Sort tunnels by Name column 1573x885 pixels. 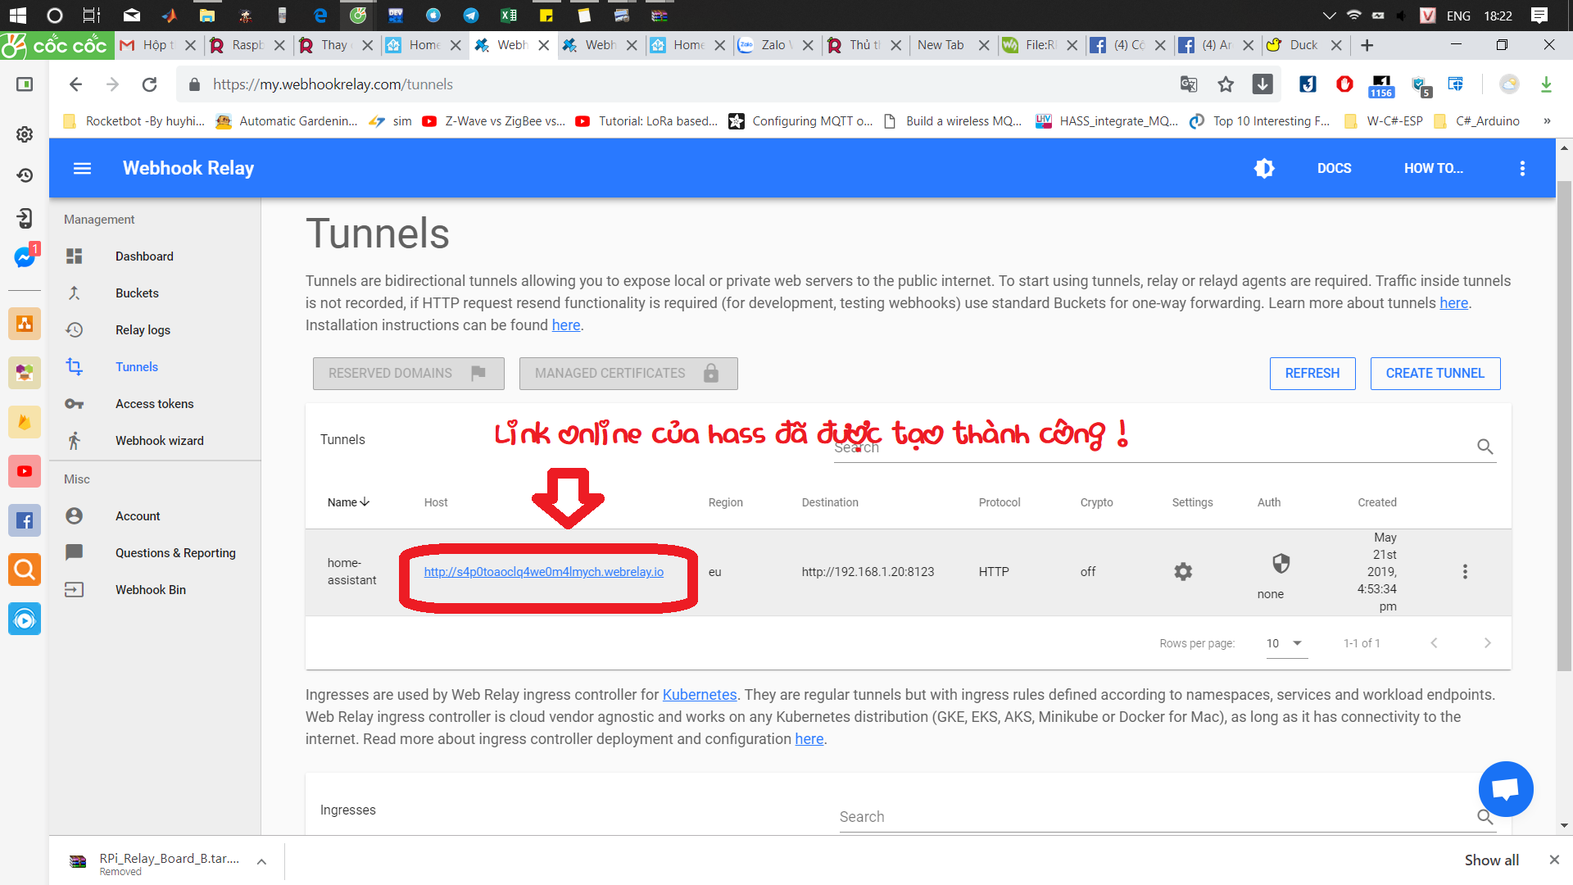point(348,502)
